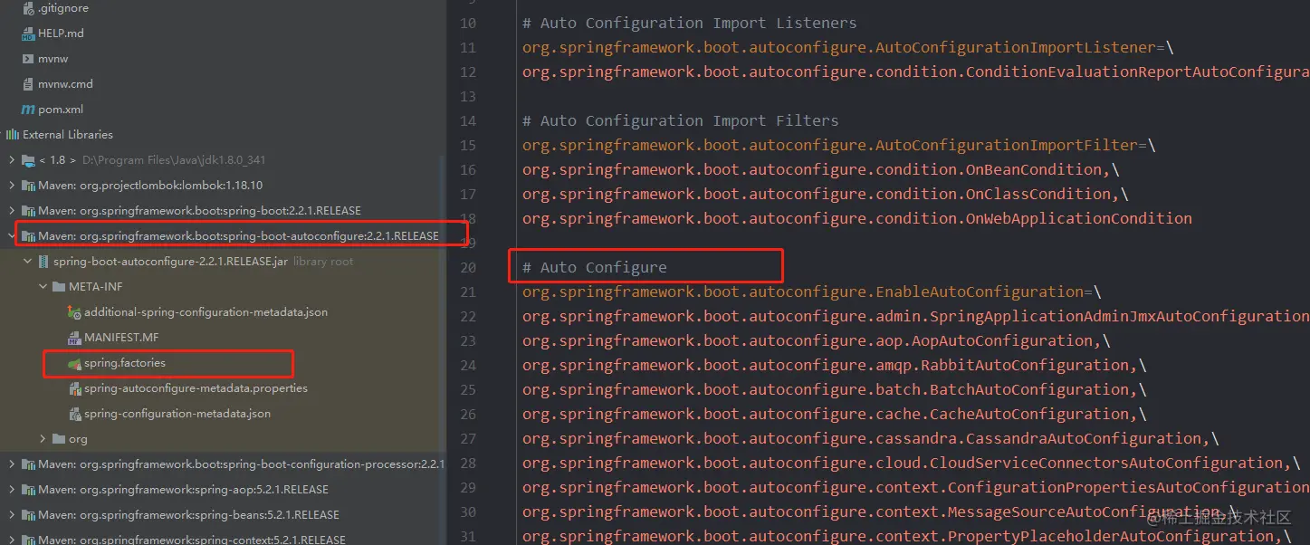Expand the spring-beans:5.2.1.RELEASE library node
The height and width of the screenshot is (545, 1310).
[x=11, y=515]
